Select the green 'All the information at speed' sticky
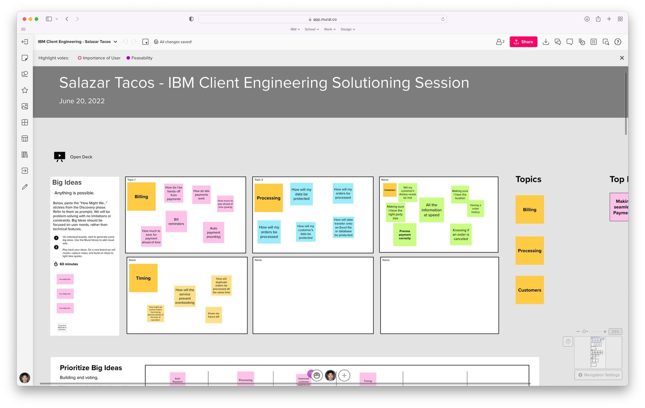Image resolution: width=645 pixels, height=408 pixels. click(431, 210)
